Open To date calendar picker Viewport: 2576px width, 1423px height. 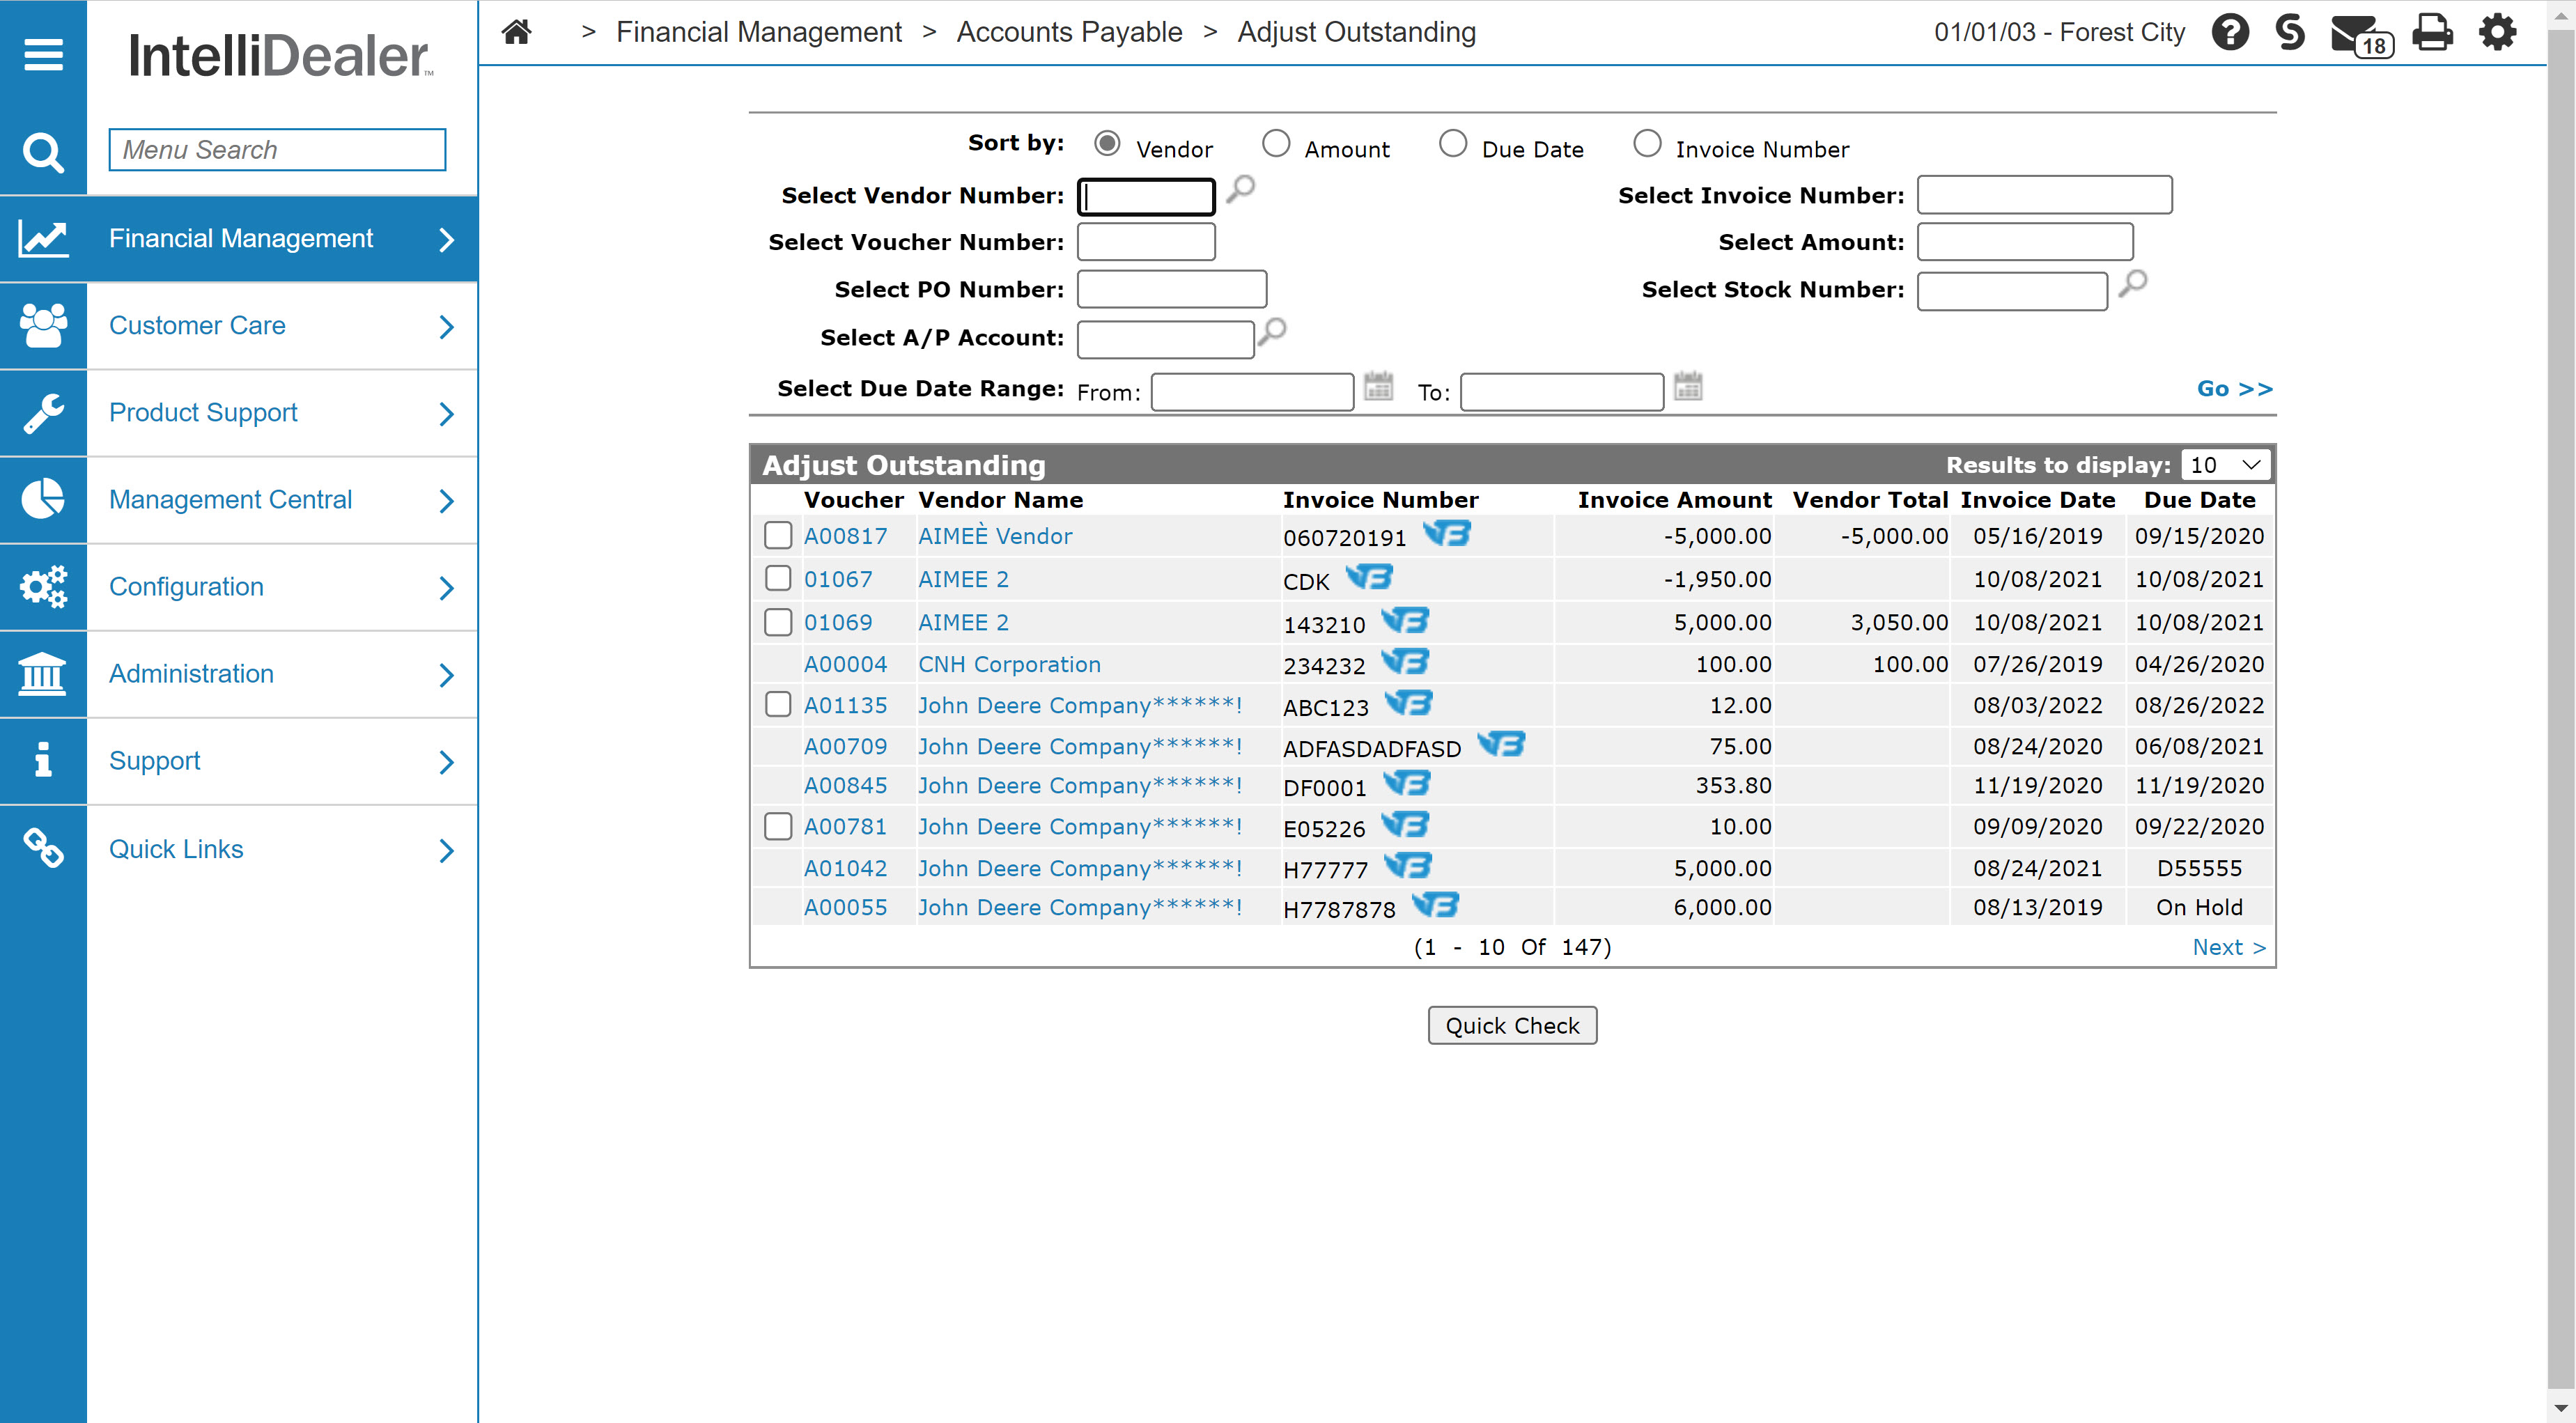[1688, 386]
